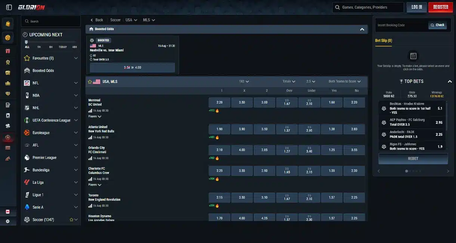Click in the sidebar Search field

(x=51, y=21)
